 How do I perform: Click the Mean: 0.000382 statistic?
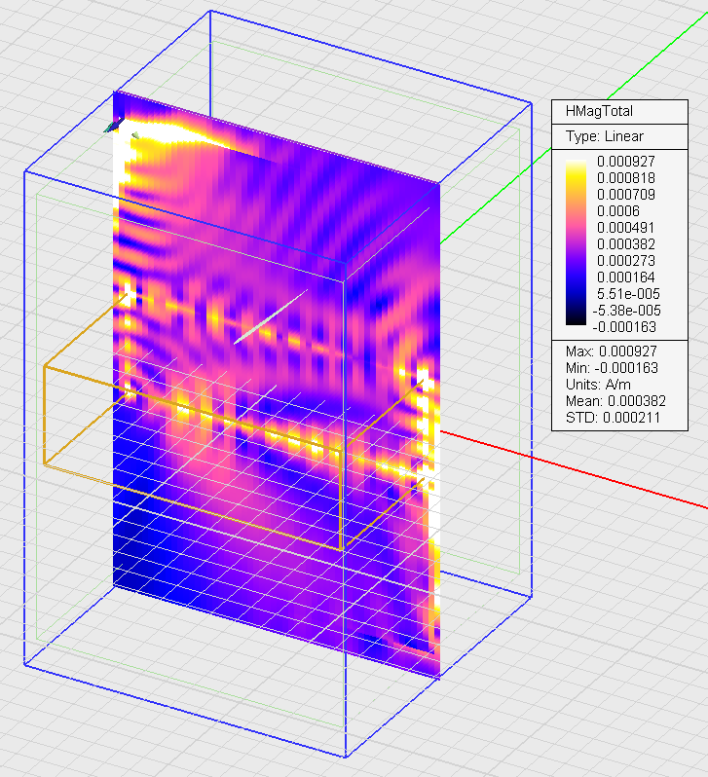point(616,400)
